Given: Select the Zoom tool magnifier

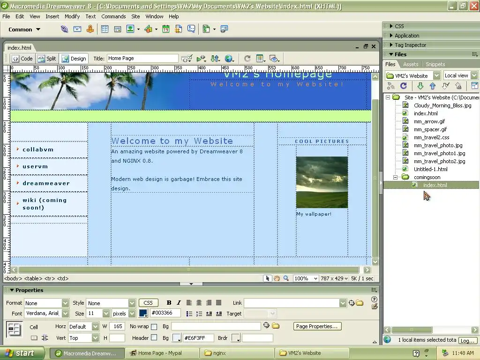Looking at the screenshot, I should coord(286,278).
